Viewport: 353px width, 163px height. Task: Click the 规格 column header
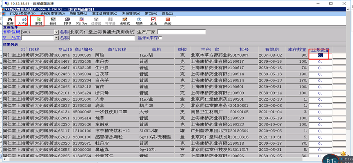coord(156,49)
